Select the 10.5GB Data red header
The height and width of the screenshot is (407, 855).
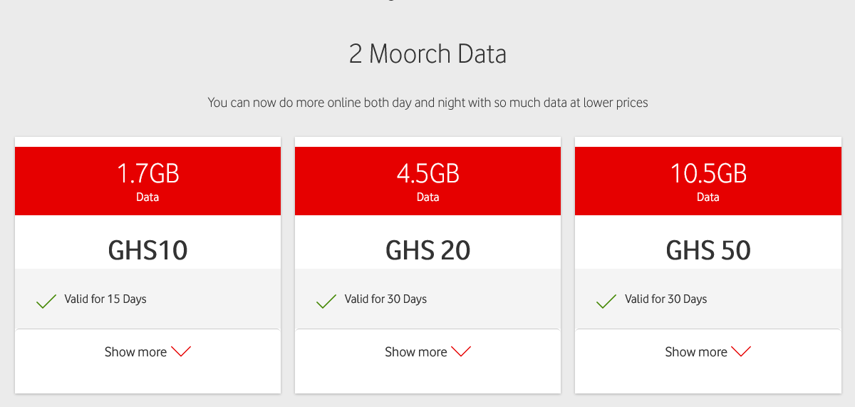(708, 181)
